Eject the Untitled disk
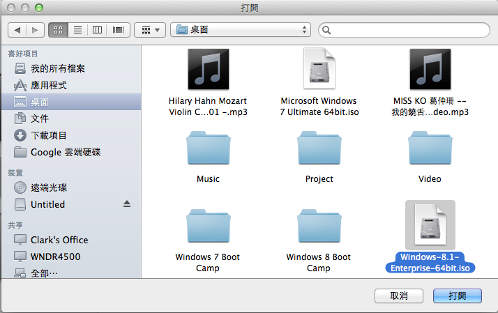This screenshot has width=498, height=313. (x=127, y=204)
